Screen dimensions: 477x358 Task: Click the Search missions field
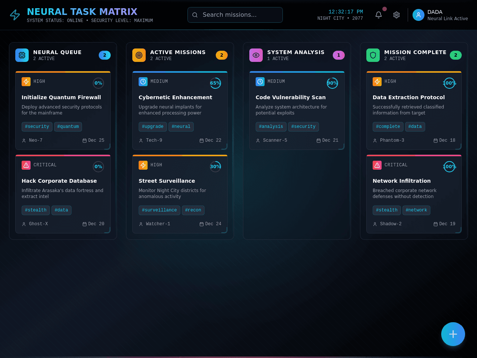pos(235,15)
